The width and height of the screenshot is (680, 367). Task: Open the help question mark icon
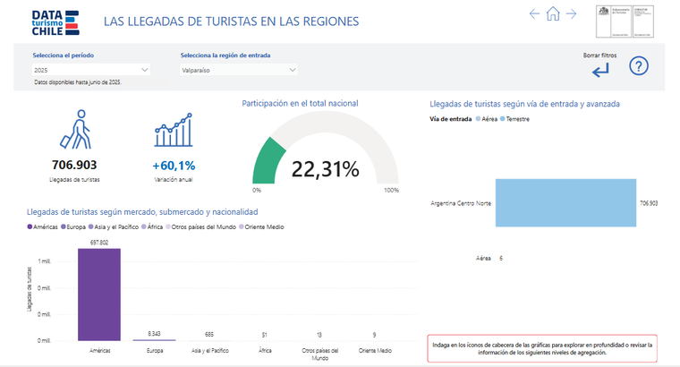[x=638, y=66]
